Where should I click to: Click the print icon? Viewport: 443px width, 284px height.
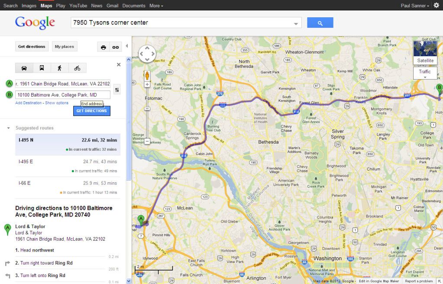point(103,47)
